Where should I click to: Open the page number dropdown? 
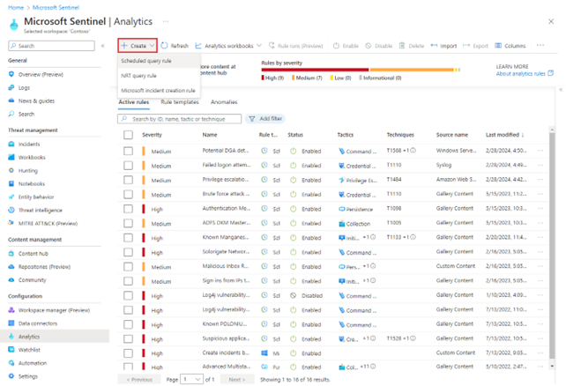click(191, 380)
